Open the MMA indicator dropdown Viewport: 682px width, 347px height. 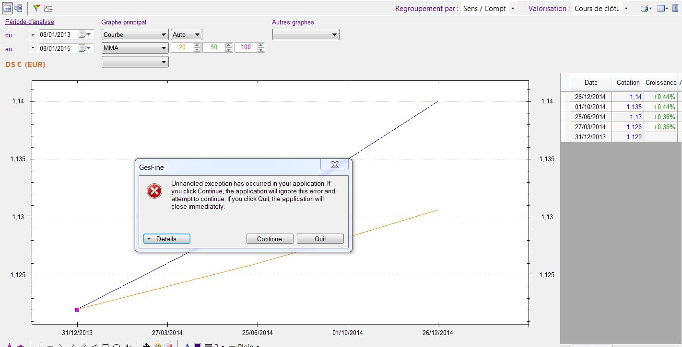point(135,48)
